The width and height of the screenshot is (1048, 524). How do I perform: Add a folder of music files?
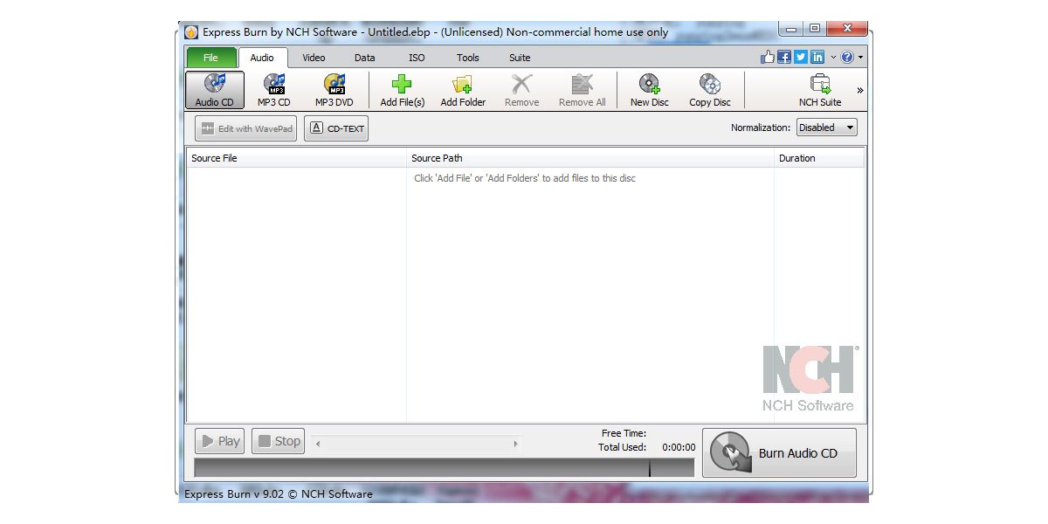462,88
